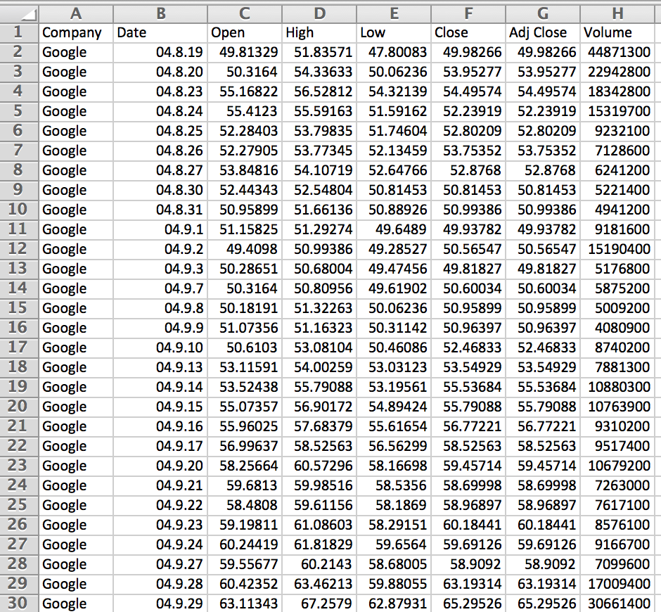The image size is (661, 612).
Task: Select date cell 04.9.17
Action: click(160, 446)
